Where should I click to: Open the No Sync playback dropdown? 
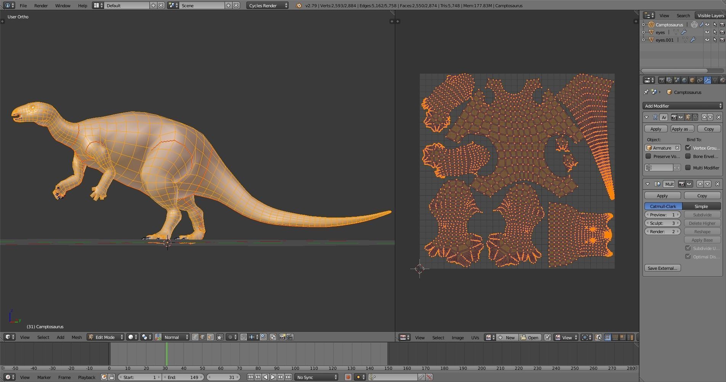point(316,377)
